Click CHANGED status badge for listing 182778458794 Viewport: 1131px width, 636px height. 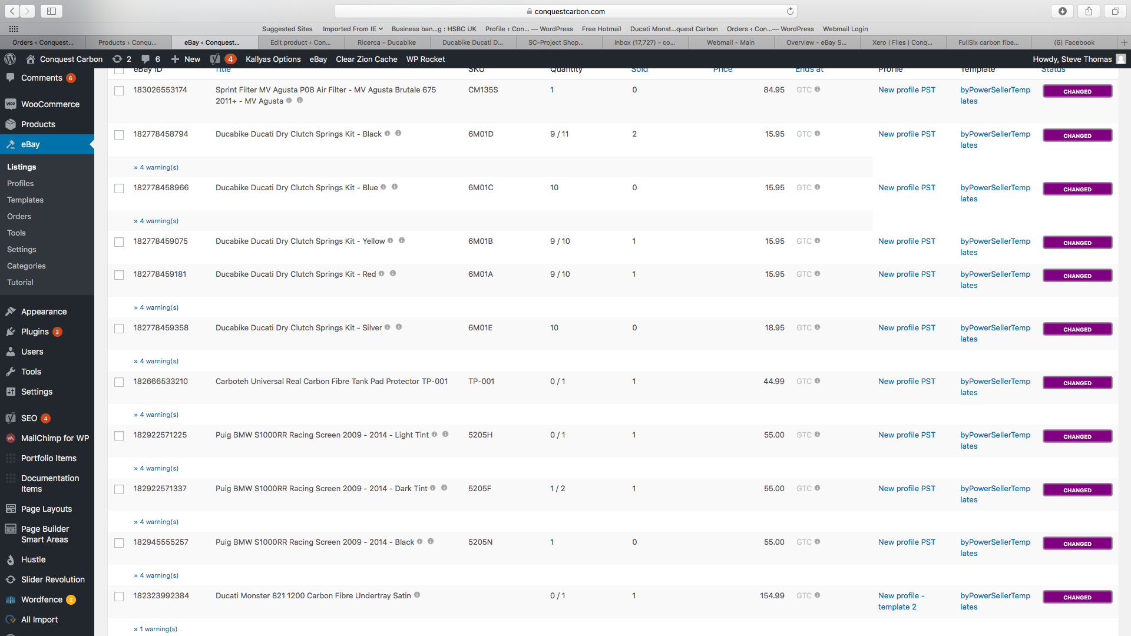[x=1077, y=135]
